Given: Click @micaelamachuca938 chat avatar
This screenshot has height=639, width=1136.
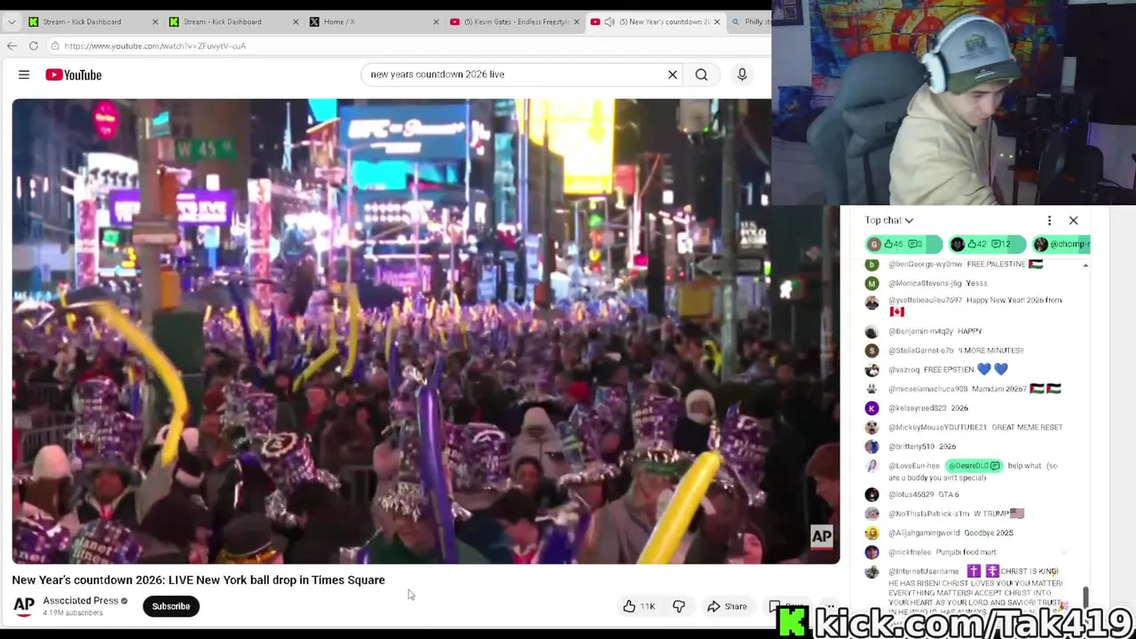Looking at the screenshot, I should pyautogui.click(x=872, y=389).
